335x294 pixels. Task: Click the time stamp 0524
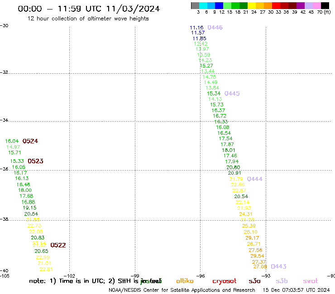[30, 141]
